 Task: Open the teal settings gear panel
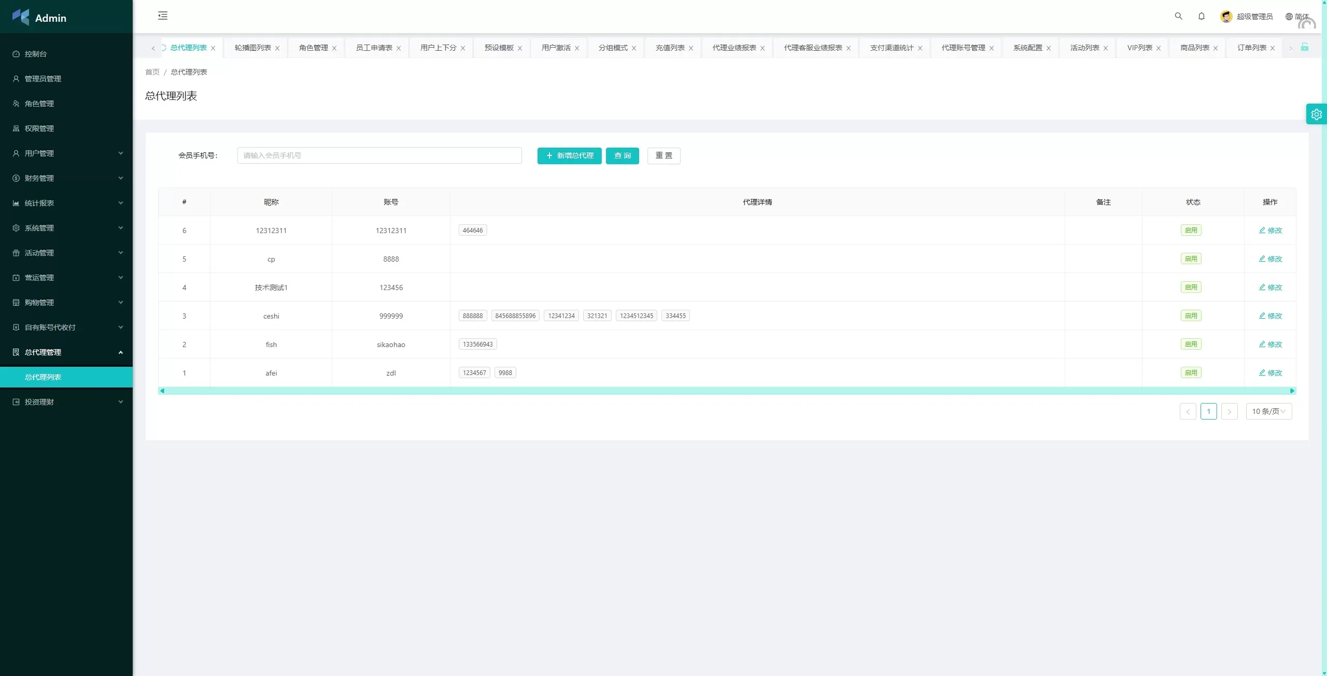[x=1316, y=114]
